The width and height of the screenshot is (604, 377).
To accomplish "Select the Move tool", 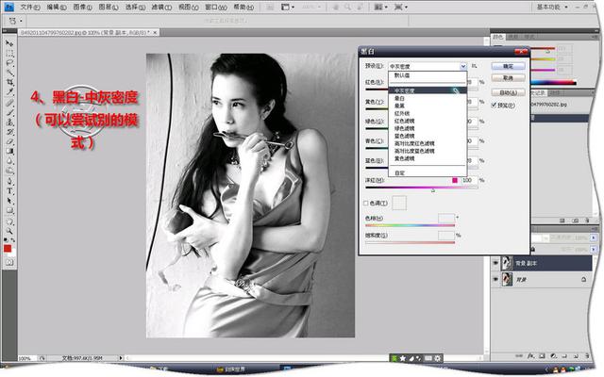I will pos(9,43).
